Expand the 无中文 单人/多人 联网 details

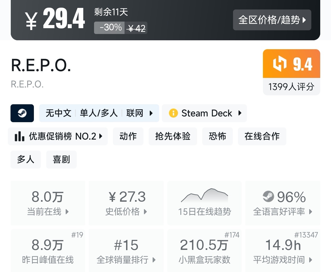(x=99, y=113)
